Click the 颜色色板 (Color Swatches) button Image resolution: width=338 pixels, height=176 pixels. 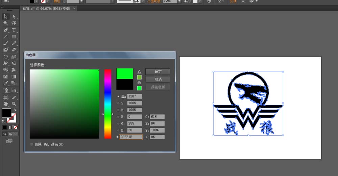click(158, 87)
